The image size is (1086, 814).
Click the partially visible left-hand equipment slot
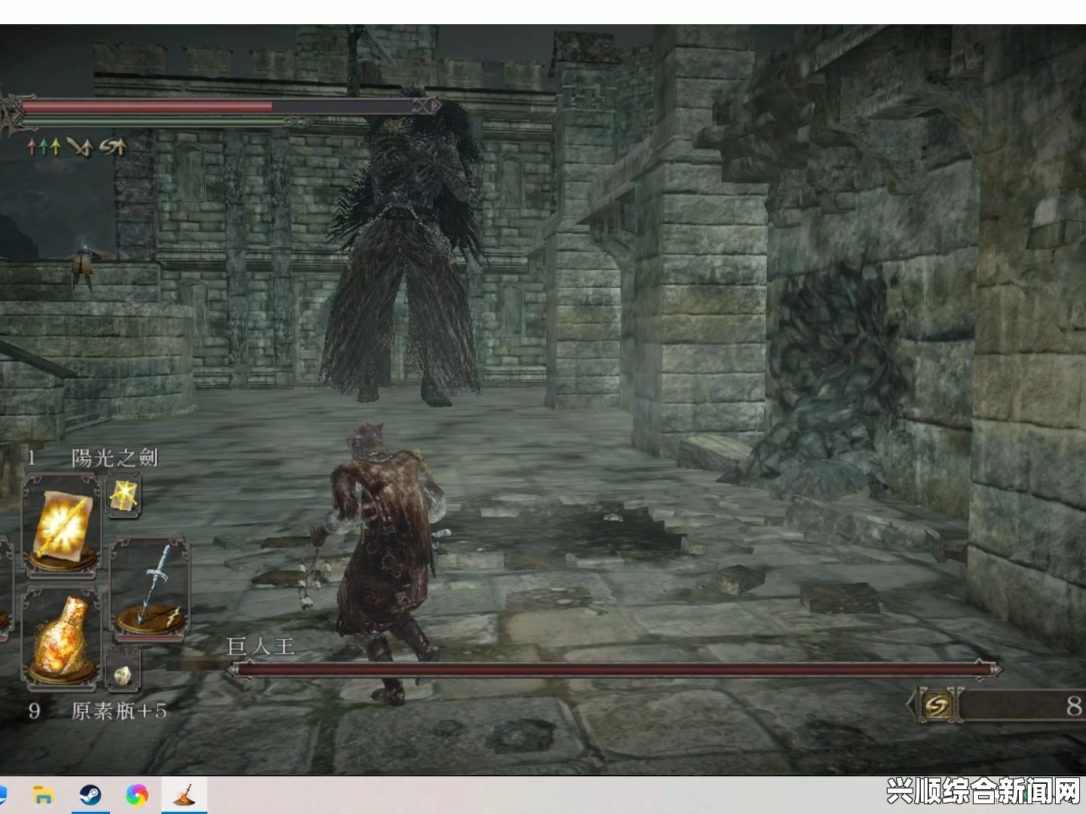[5, 588]
